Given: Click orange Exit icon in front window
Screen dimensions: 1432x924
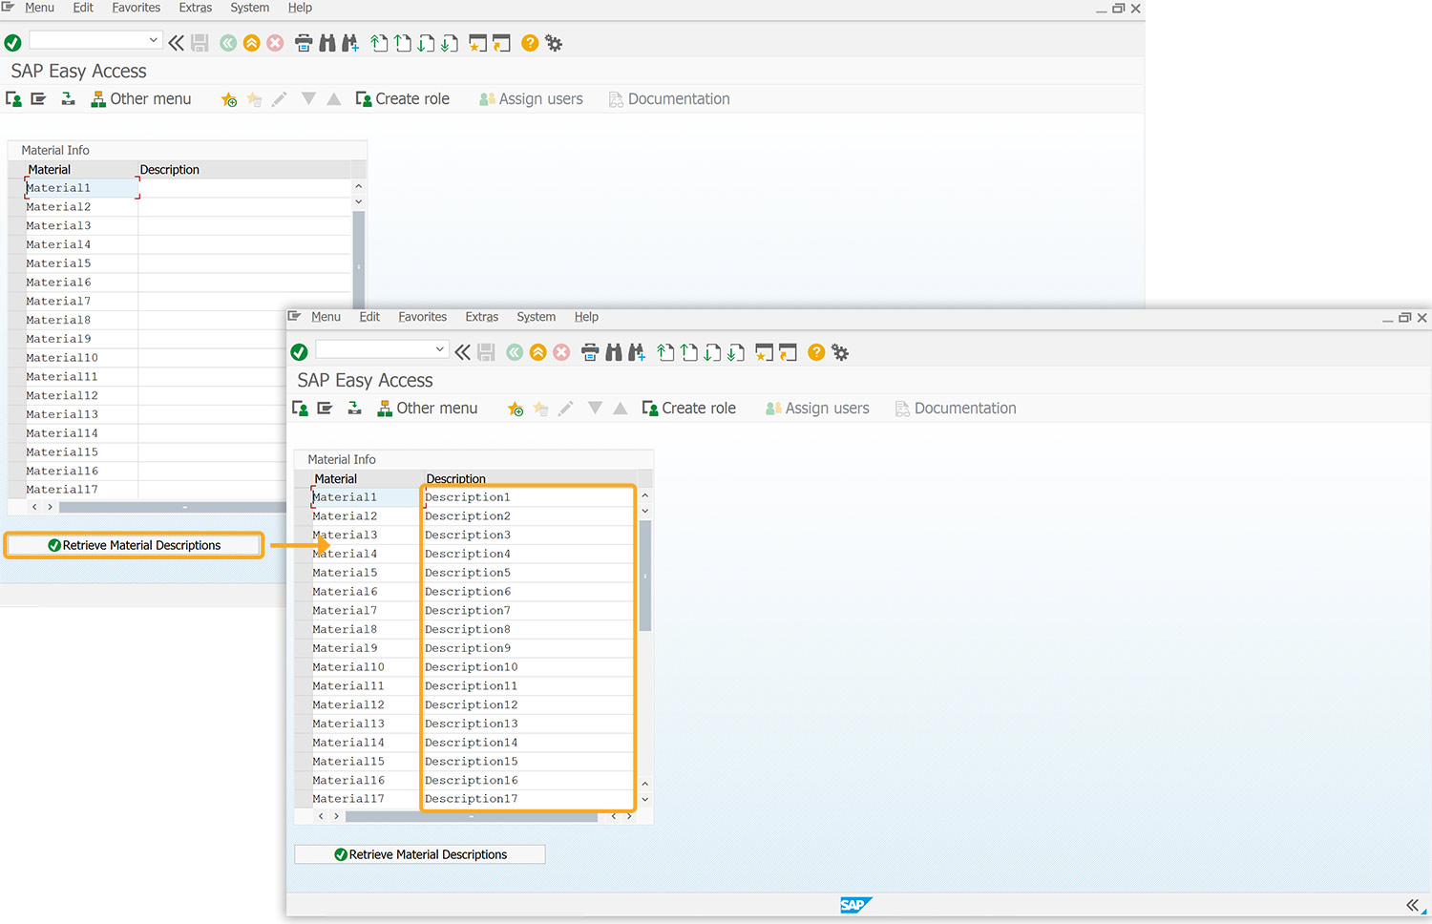Looking at the screenshot, I should [538, 352].
